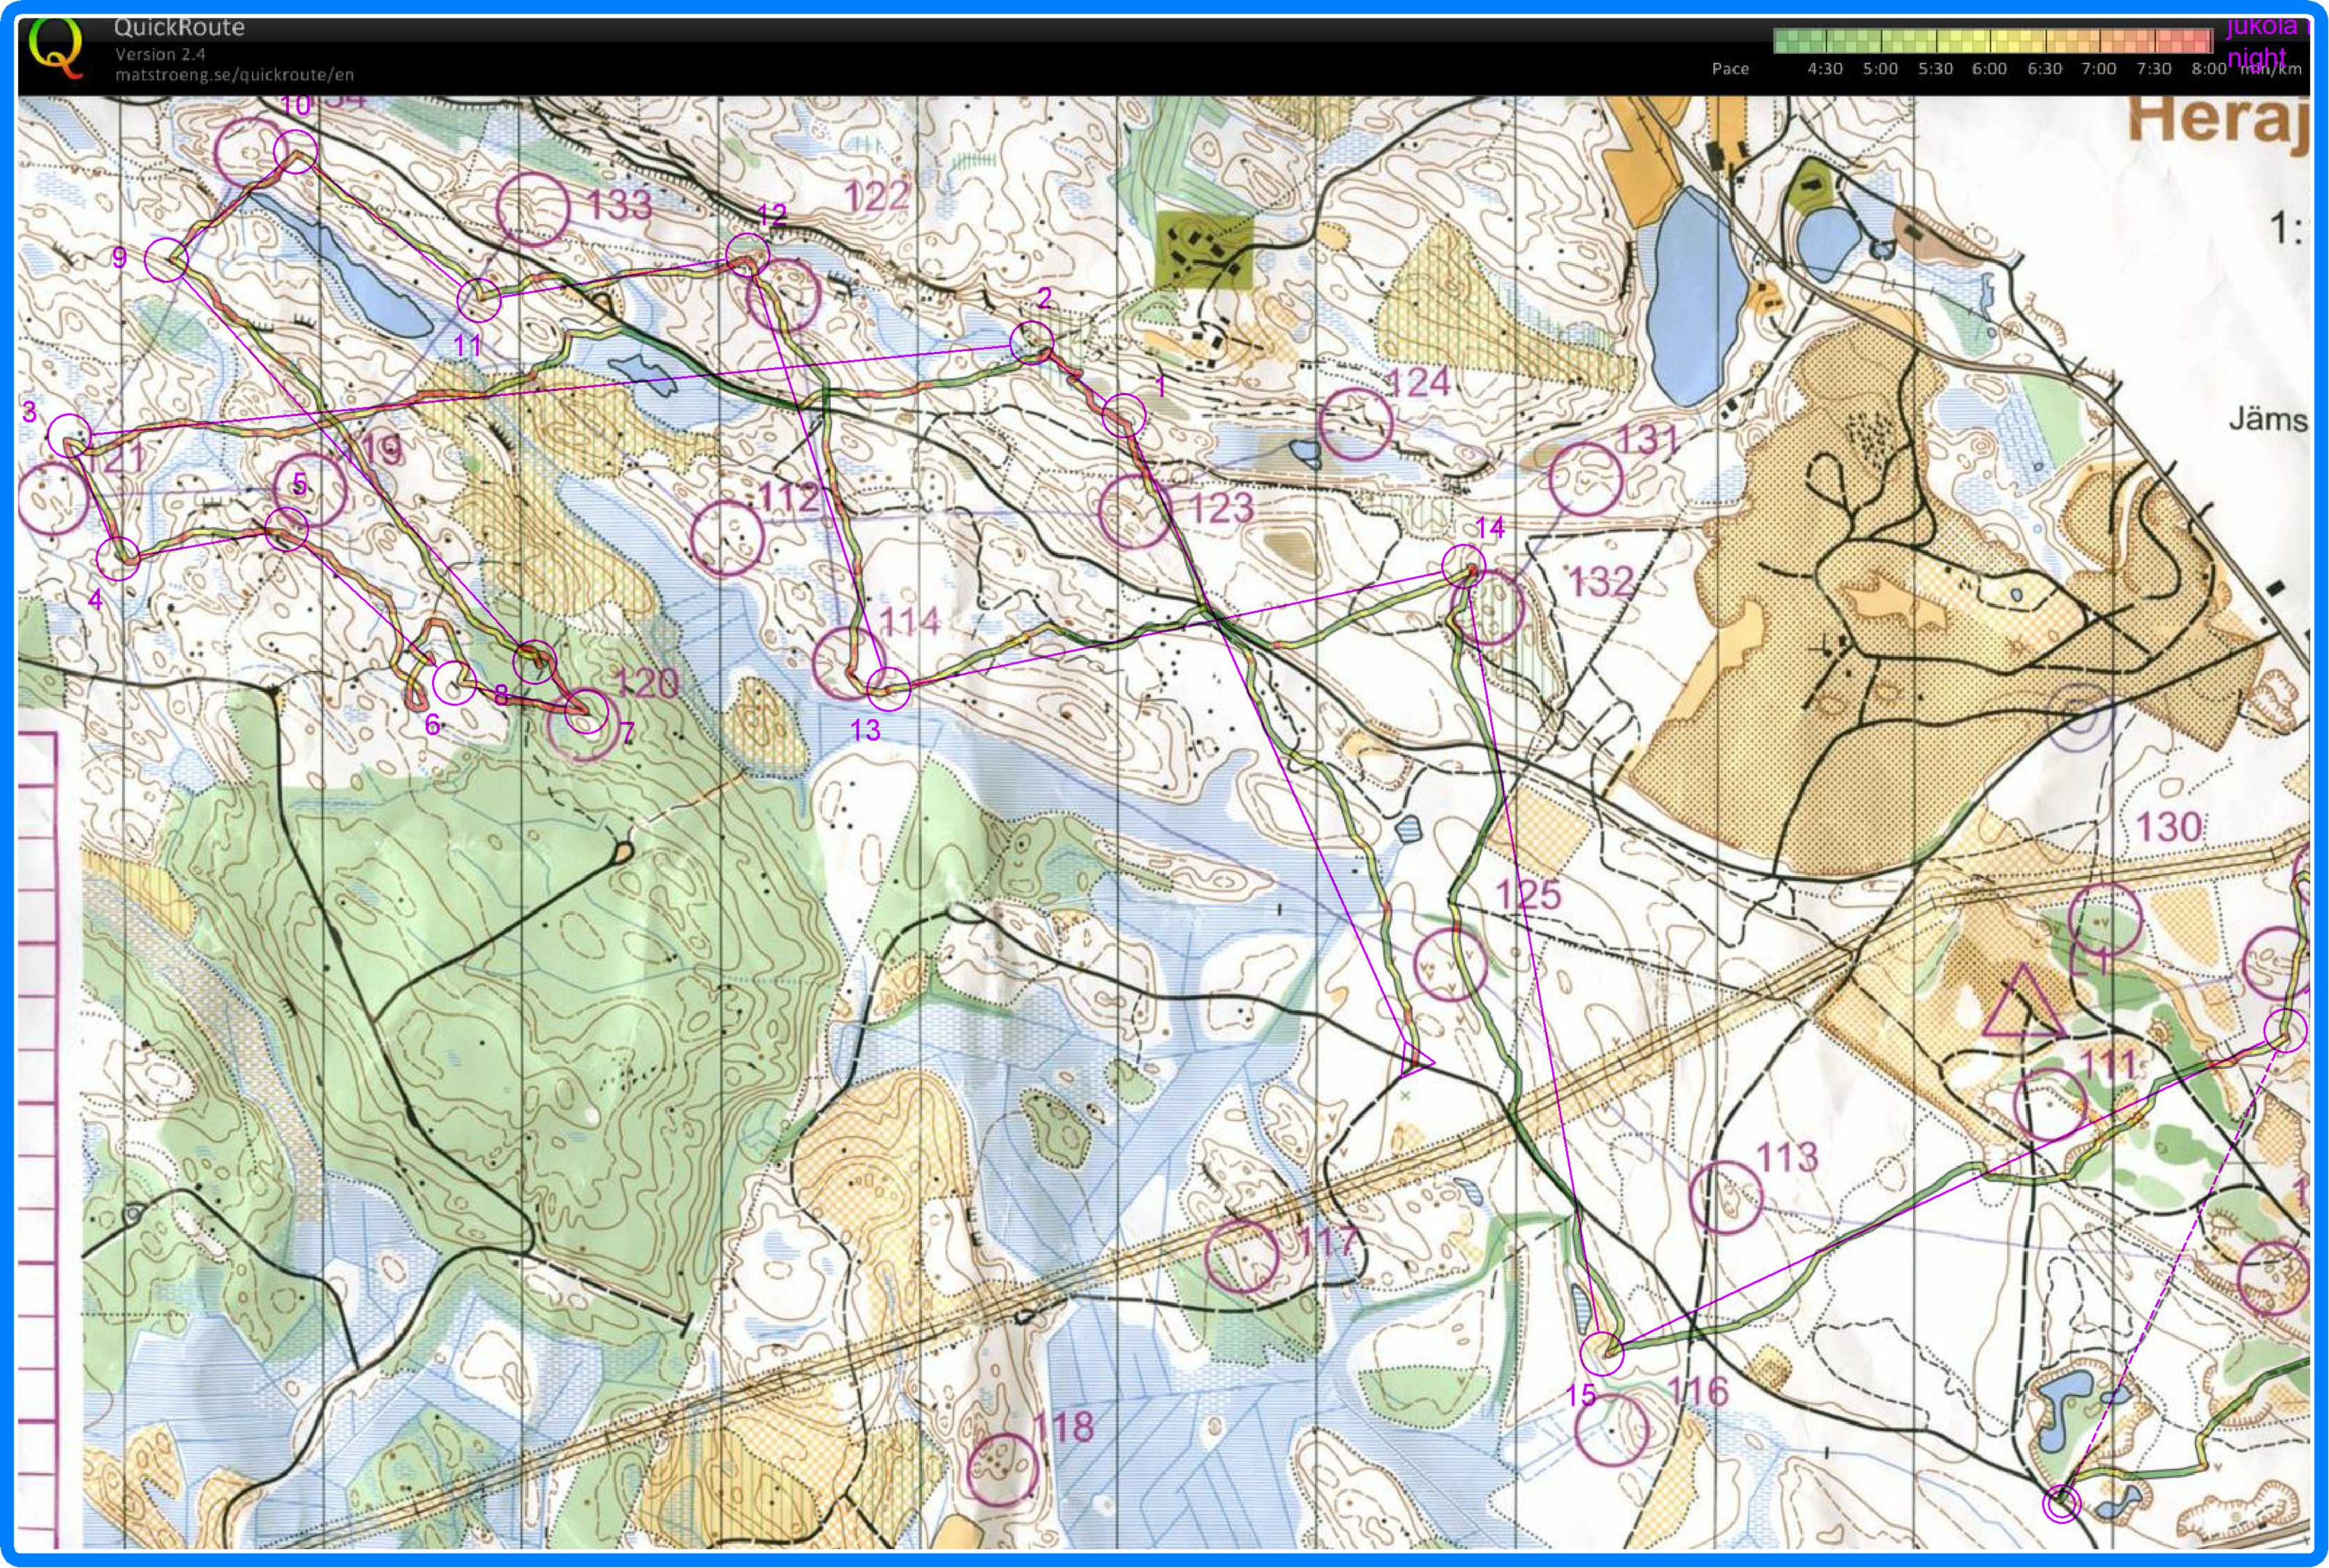
Task: Click the jukola night title text
Action: [x=2267, y=42]
